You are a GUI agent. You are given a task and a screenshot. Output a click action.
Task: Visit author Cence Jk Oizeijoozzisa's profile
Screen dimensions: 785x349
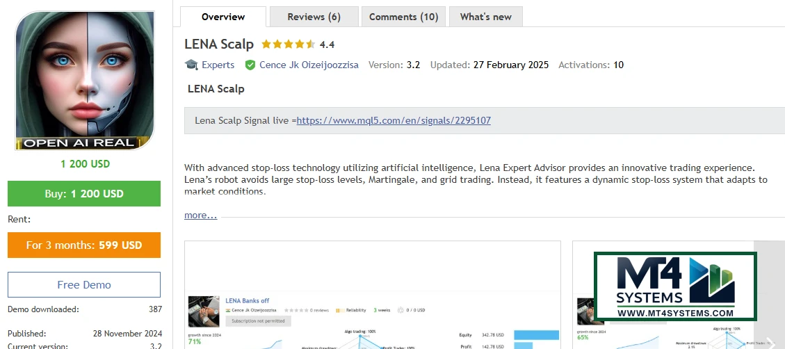click(x=309, y=65)
